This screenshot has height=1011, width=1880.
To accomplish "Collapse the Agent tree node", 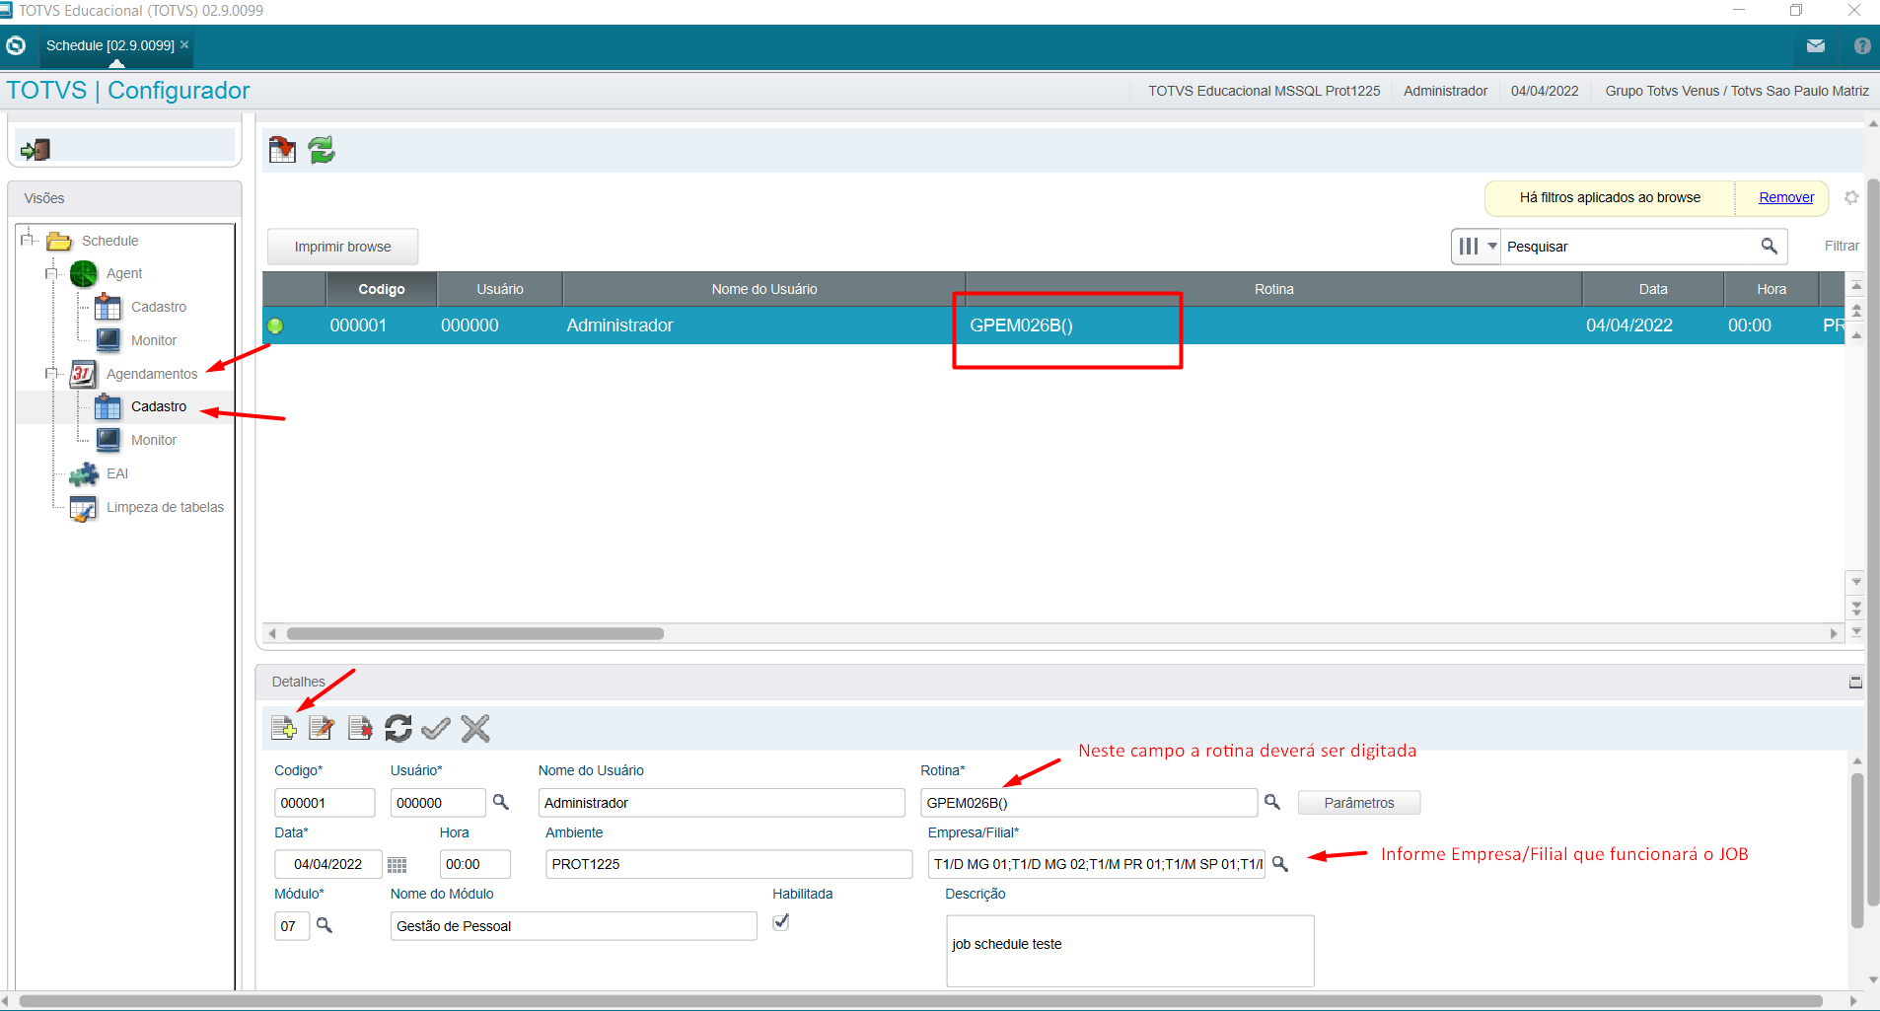I will pyautogui.click(x=51, y=273).
